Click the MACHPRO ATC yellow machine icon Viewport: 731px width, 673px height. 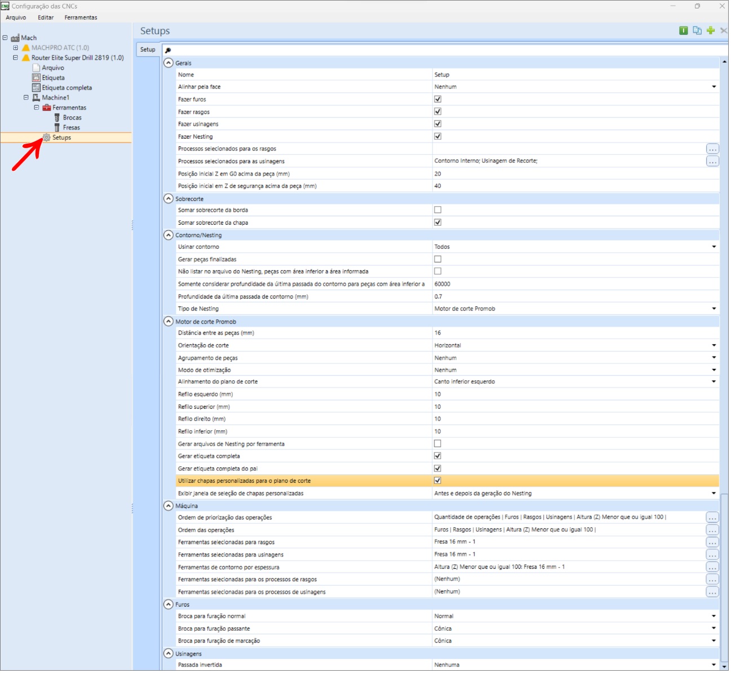(x=25, y=48)
